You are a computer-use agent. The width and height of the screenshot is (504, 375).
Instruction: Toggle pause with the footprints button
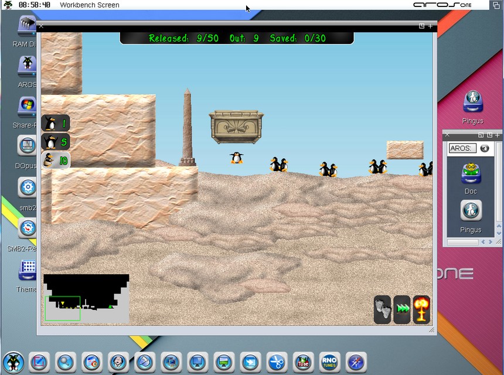[x=382, y=309]
